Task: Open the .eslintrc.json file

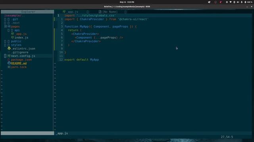Action: [23, 49]
